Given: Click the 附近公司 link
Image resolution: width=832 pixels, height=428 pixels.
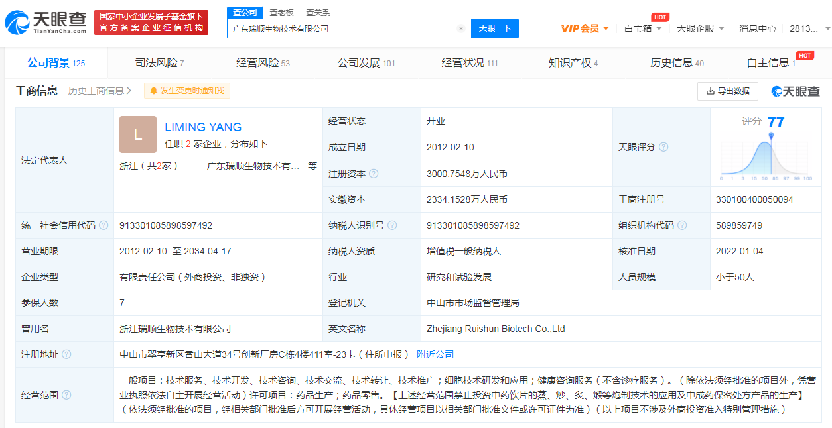Looking at the screenshot, I should click(435, 354).
